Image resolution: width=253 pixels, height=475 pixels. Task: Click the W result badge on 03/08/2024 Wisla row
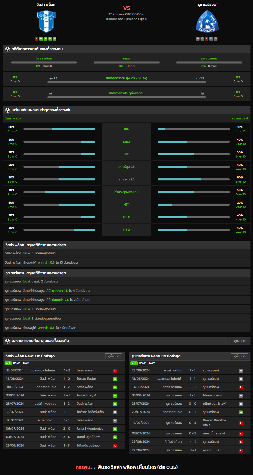[x=115, y=396]
